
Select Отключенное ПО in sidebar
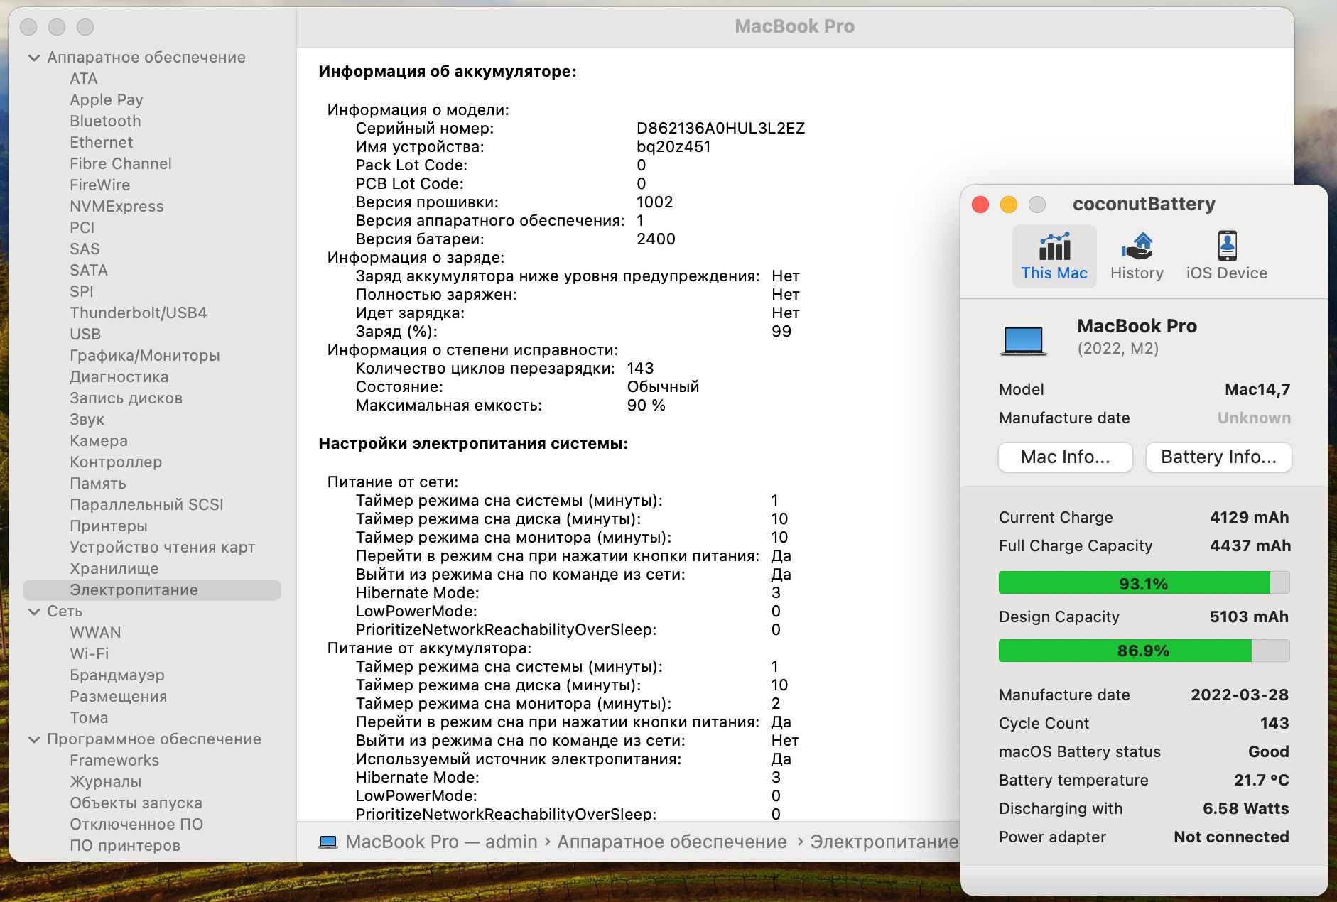[136, 825]
